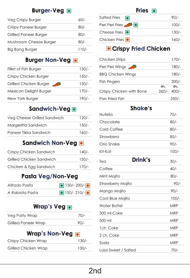Select the New York Burger row
190x278 pixels.
(x=50, y=98)
